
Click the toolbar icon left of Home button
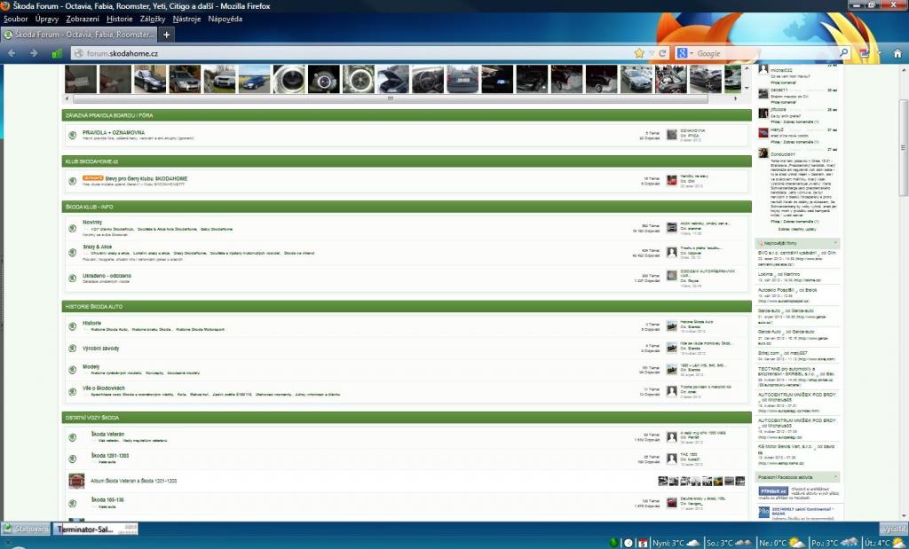pyautogui.click(x=865, y=53)
